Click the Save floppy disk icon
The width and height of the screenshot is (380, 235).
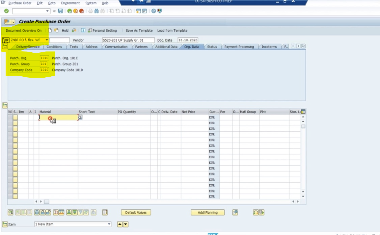60,11
